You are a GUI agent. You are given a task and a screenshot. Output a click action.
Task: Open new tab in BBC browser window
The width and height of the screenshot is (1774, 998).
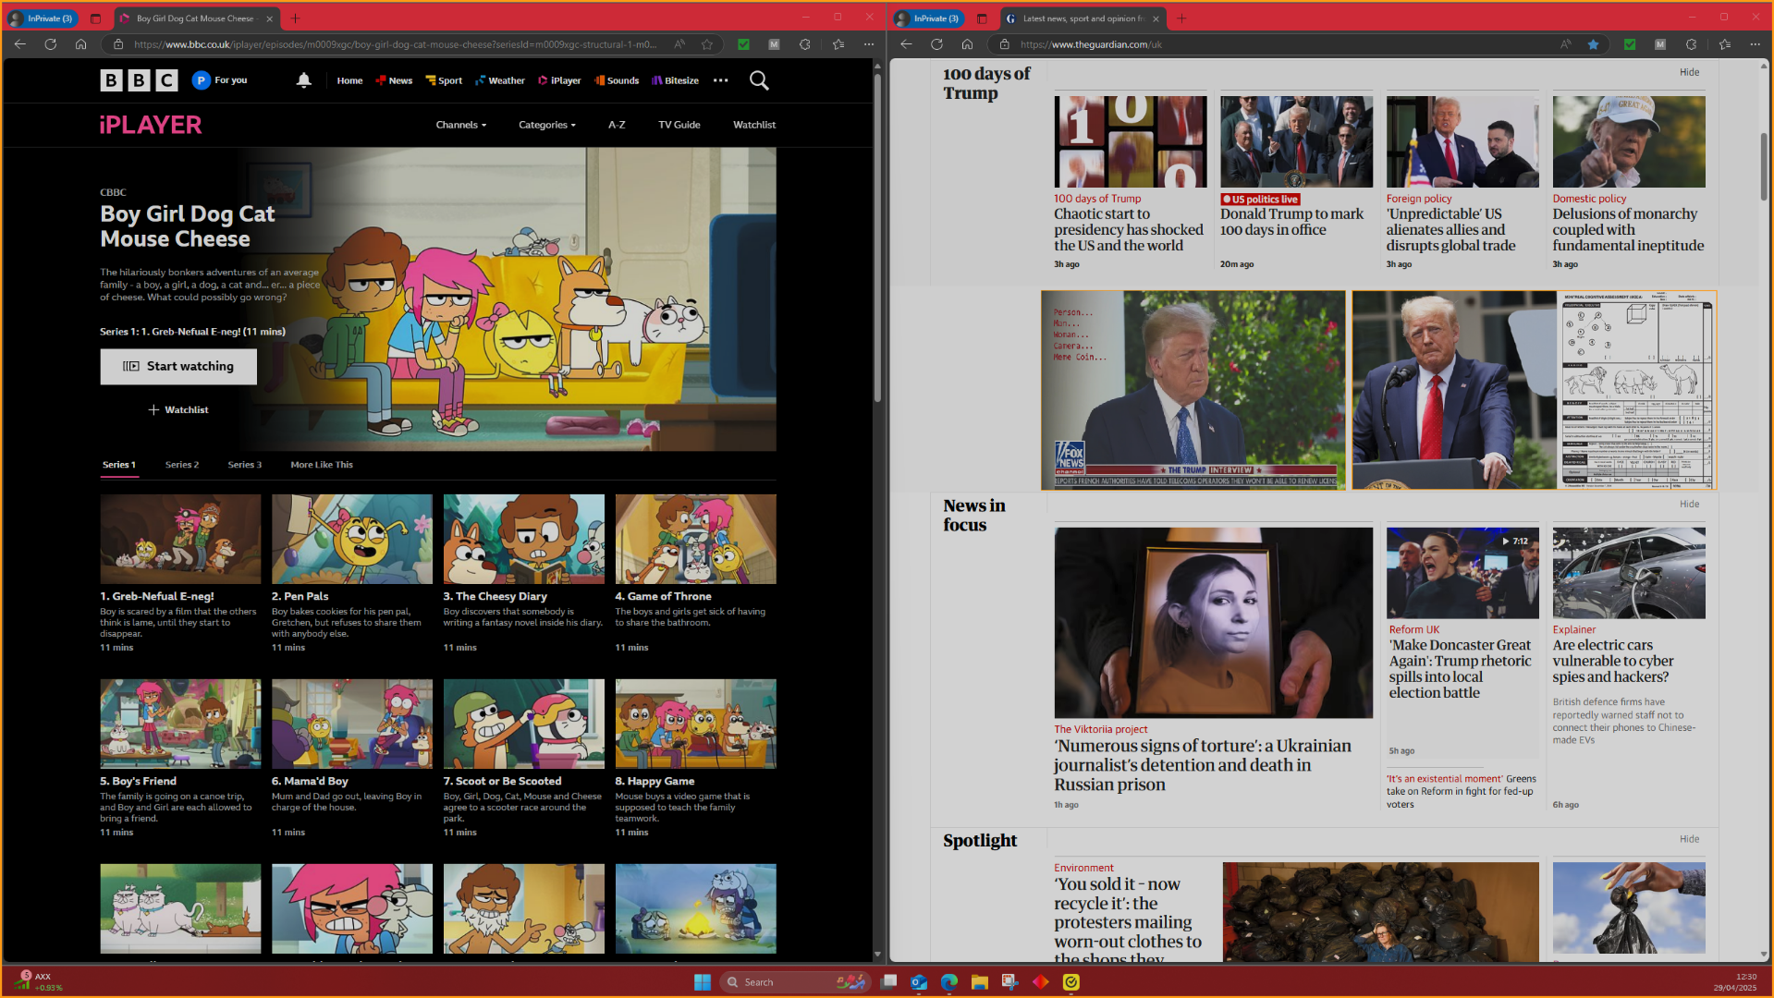coord(296,18)
